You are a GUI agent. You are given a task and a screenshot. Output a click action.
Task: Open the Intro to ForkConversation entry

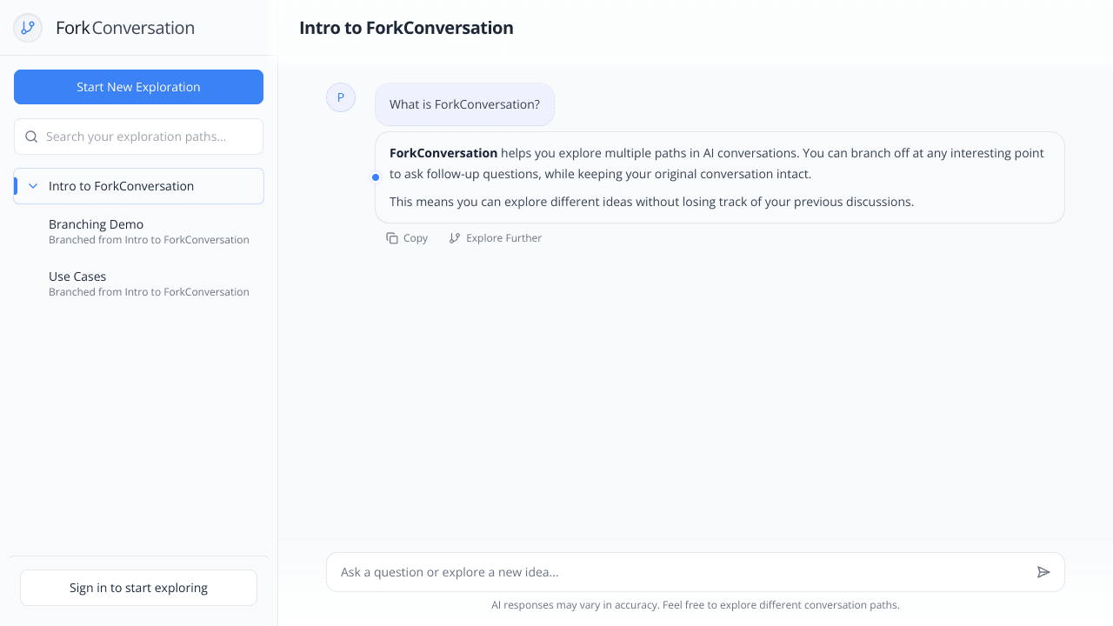[x=122, y=185]
